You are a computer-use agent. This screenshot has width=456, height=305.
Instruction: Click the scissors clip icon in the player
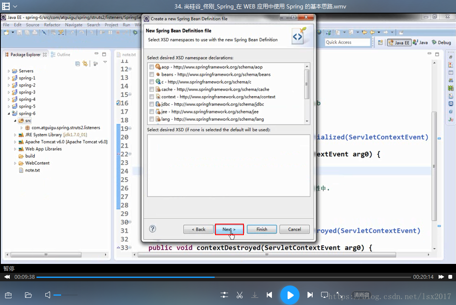pyautogui.click(x=240, y=295)
